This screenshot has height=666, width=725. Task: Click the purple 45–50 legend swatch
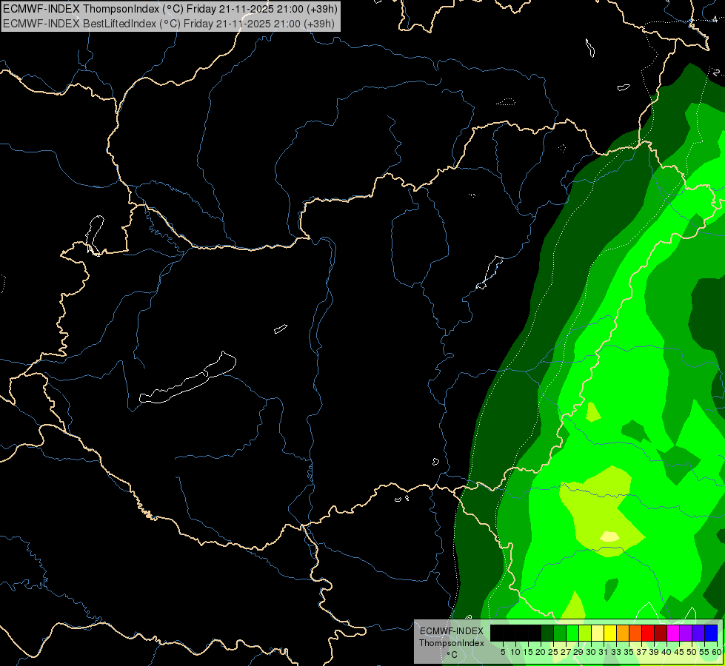(686, 633)
